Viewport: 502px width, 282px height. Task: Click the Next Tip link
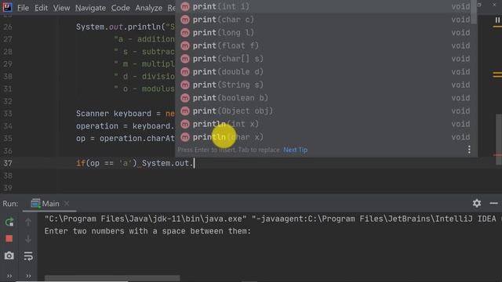point(295,150)
